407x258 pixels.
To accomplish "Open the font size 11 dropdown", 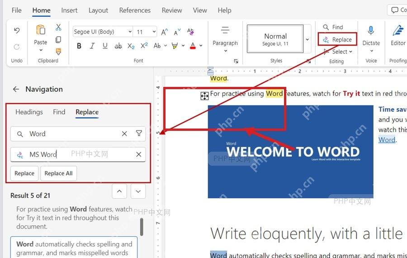I will click(154, 32).
